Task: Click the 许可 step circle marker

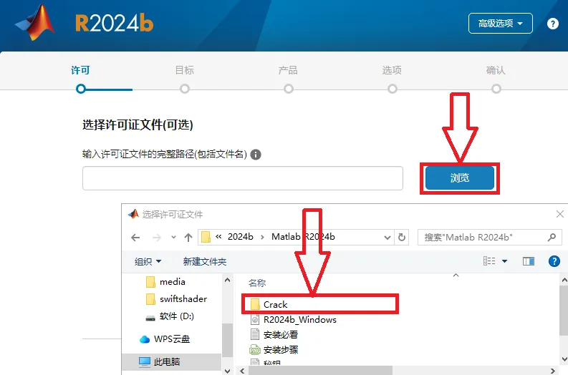Action: pos(81,89)
